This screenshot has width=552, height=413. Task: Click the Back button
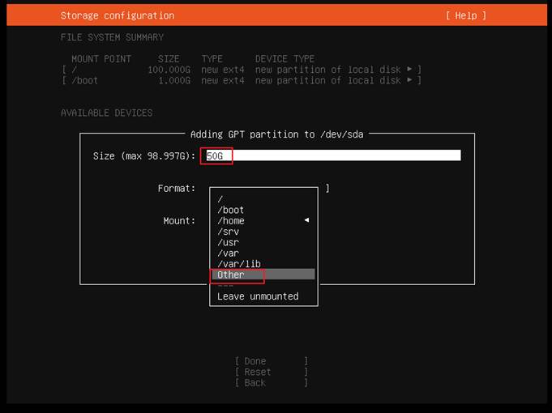(272, 383)
